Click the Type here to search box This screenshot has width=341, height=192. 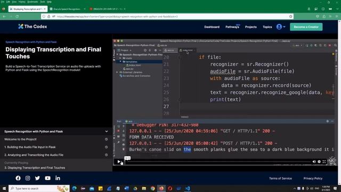pos(39,188)
